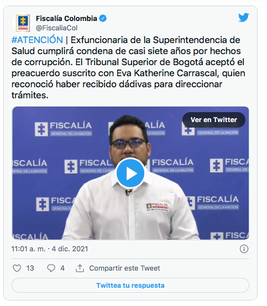Click the Twitter bird logo
267x306 pixels.
point(243,18)
